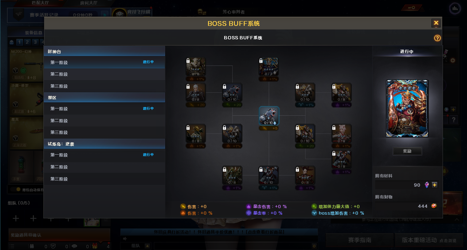This screenshot has height=250, width=467.
Task: Collapse the 禁区 section header
Action: pyautogui.click(x=104, y=98)
